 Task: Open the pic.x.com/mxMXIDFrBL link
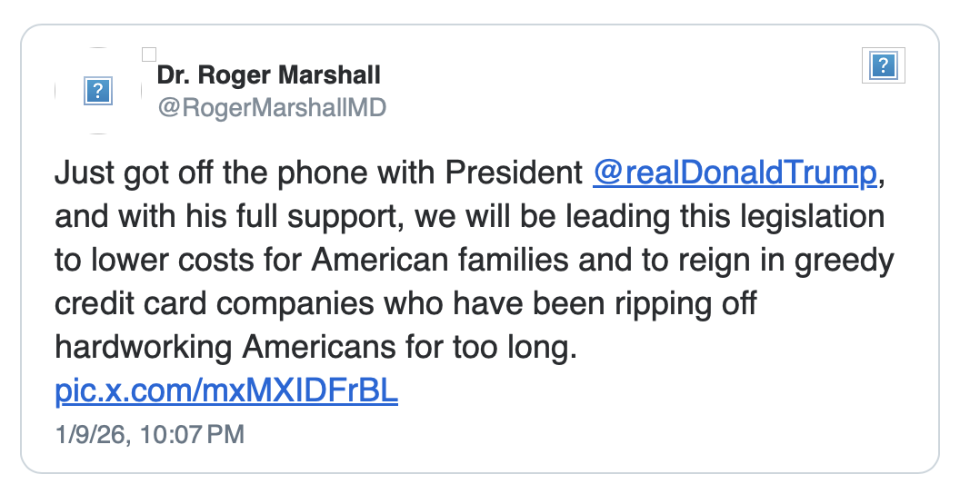point(226,391)
